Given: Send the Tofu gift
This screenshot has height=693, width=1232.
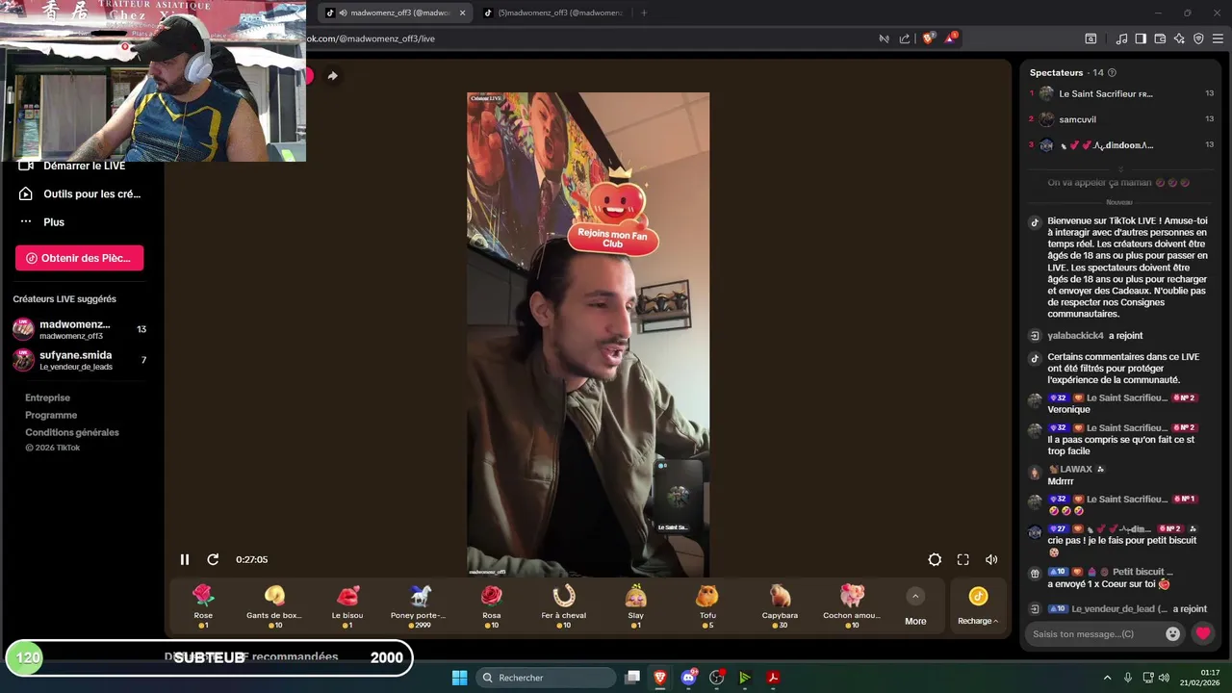Looking at the screenshot, I should (x=707, y=606).
